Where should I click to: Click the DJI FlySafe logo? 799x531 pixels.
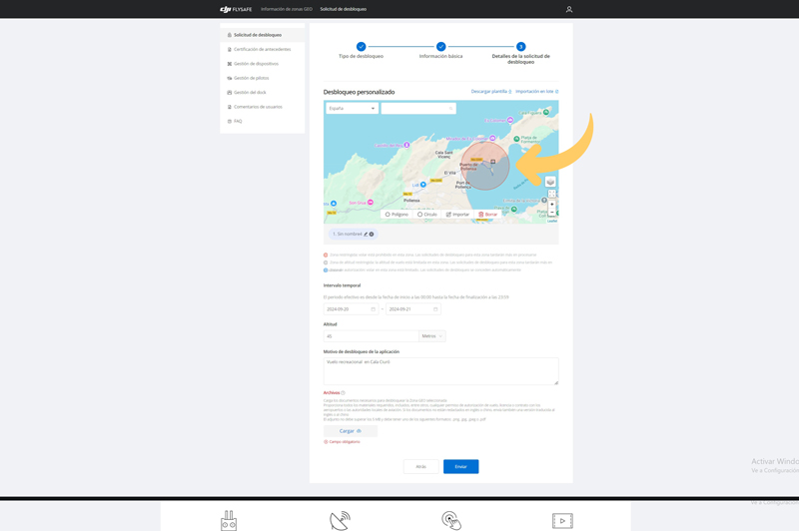tap(237, 9)
